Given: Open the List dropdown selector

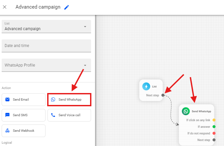Looking at the screenshot, I should point(46,26).
